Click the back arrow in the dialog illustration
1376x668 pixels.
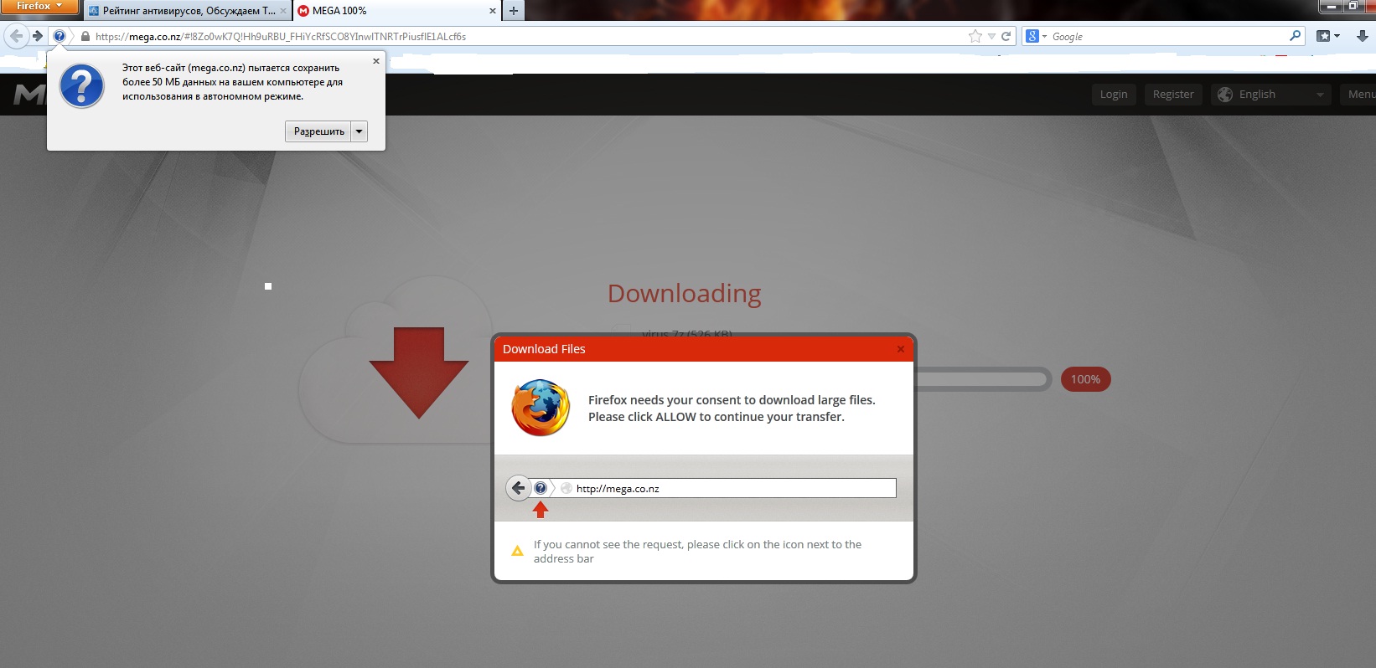(x=519, y=488)
